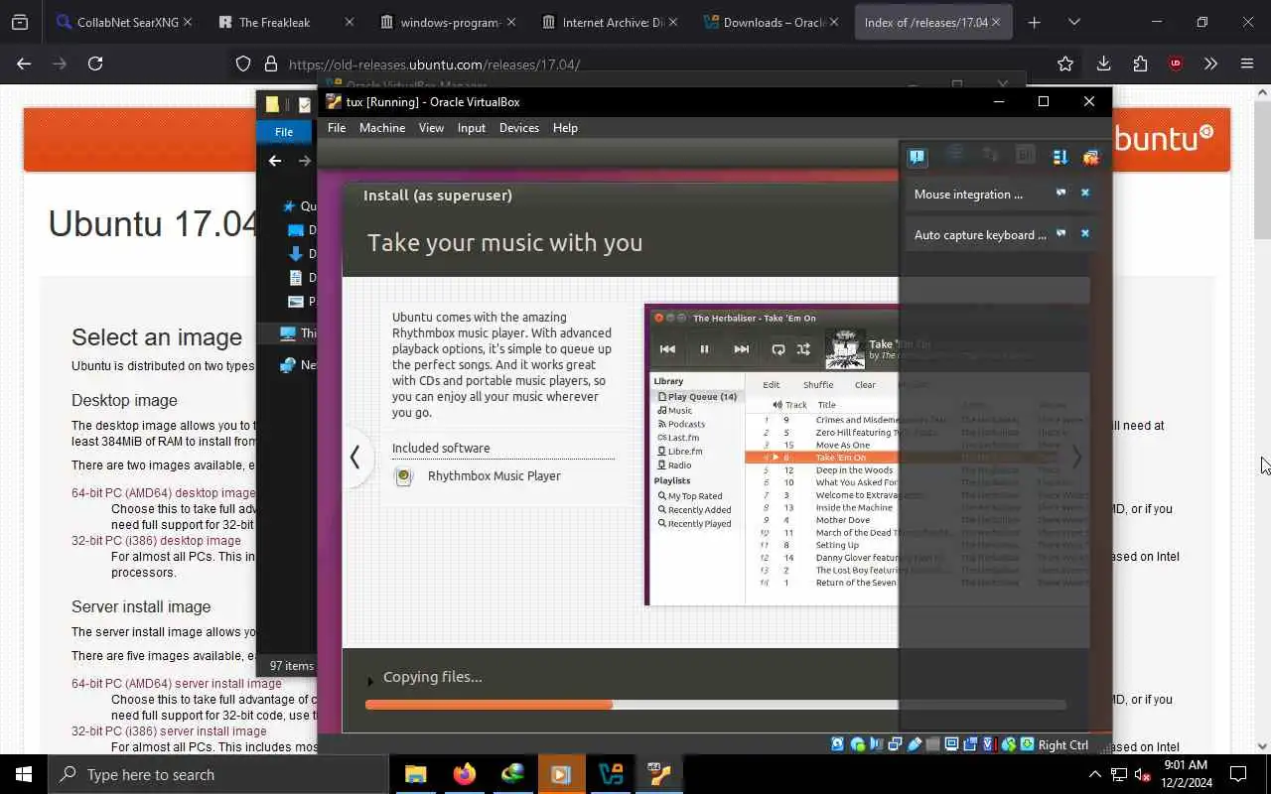Viewport: 1271px width, 794px height.
Task: Open the uBlock Origin extension icon
Action: pos(1176,64)
